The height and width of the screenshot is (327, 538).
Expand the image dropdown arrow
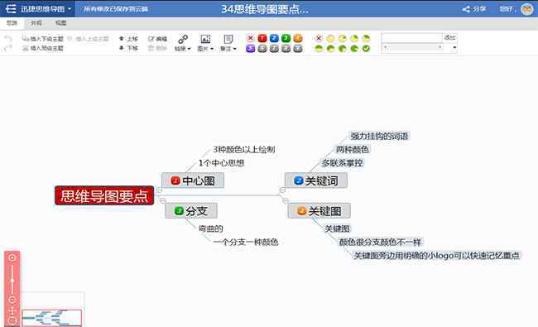[212, 49]
